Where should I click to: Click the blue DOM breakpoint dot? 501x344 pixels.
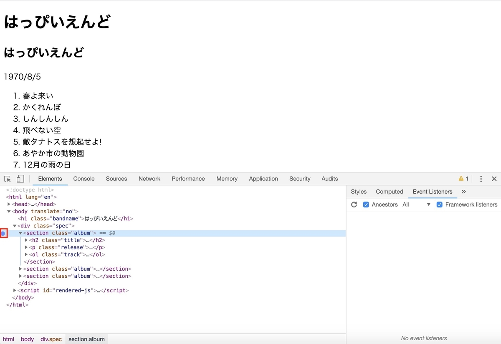3,233
